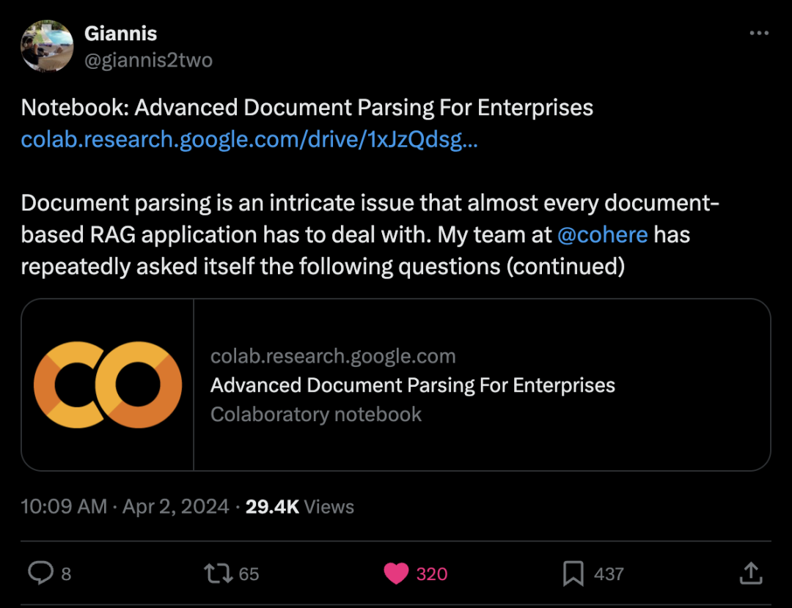The height and width of the screenshot is (608, 792).
Task: Open the 10:09 AM Apr 2, 2024 timestamp
Action: [125, 507]
